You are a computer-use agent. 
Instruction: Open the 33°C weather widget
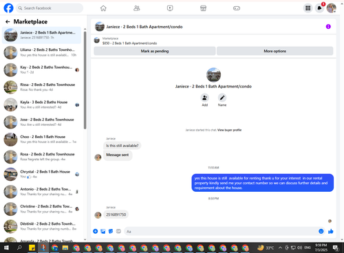coord(266,247)
